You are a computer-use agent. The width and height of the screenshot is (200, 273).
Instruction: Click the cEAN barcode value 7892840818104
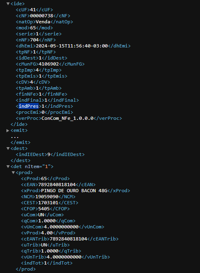[x=57, y=185]
